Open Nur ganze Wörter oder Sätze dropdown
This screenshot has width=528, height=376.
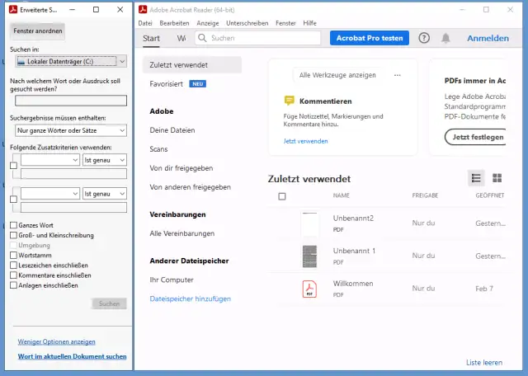point(71,130)
